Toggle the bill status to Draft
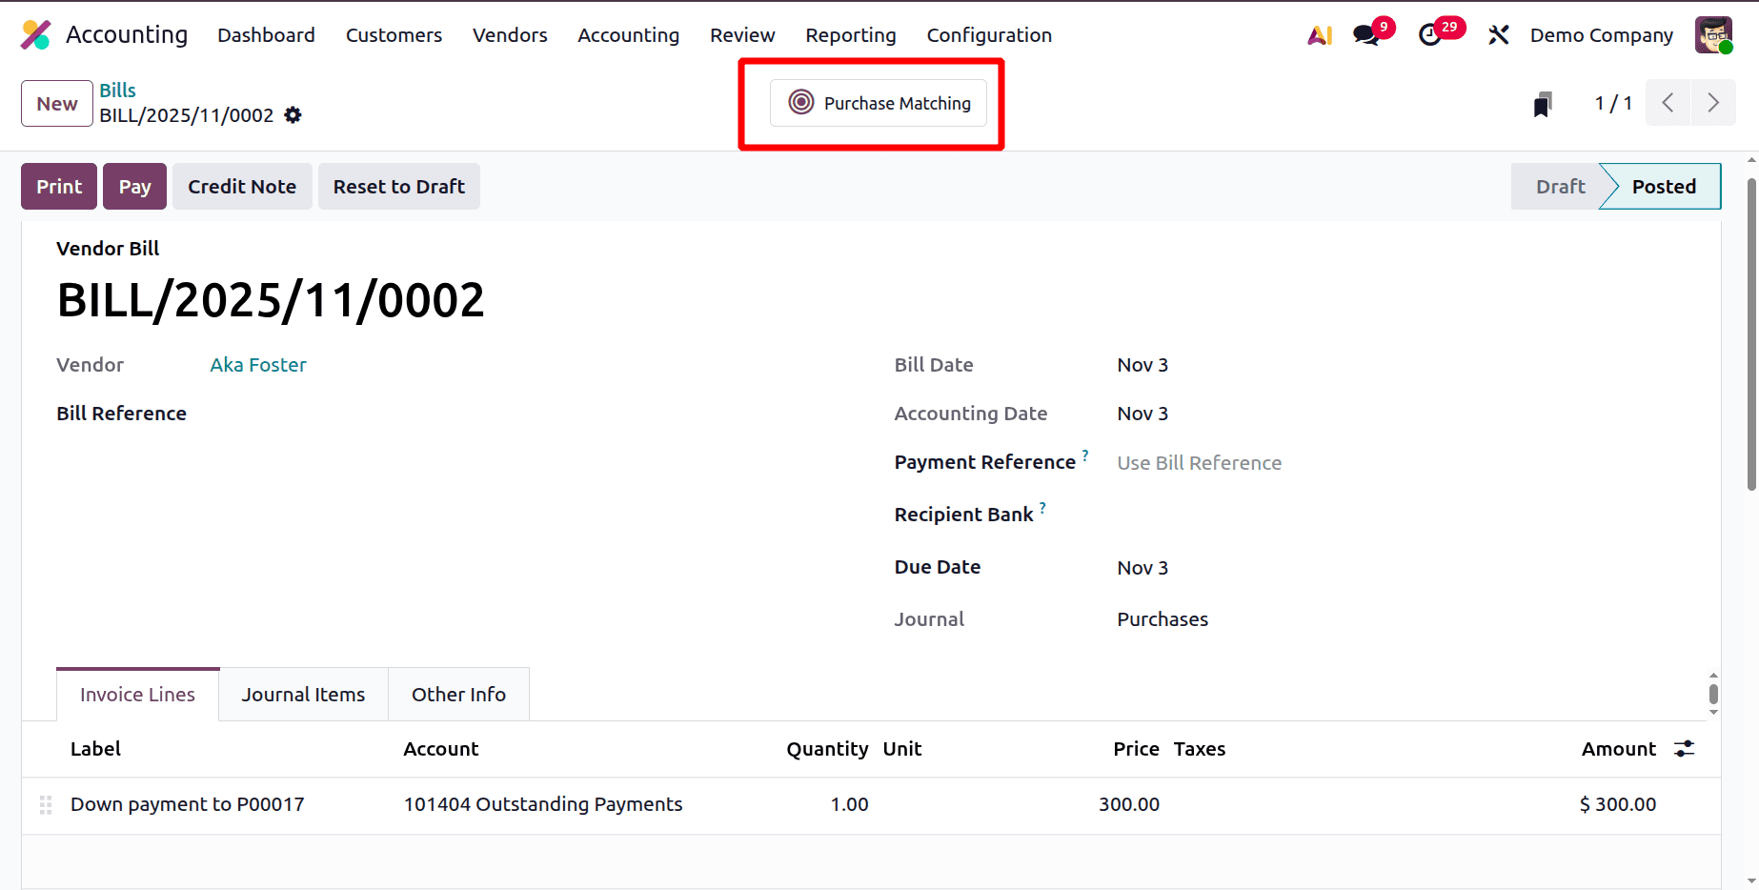The height and width of the screenshot is (890, 1759). pos(1560,186)
